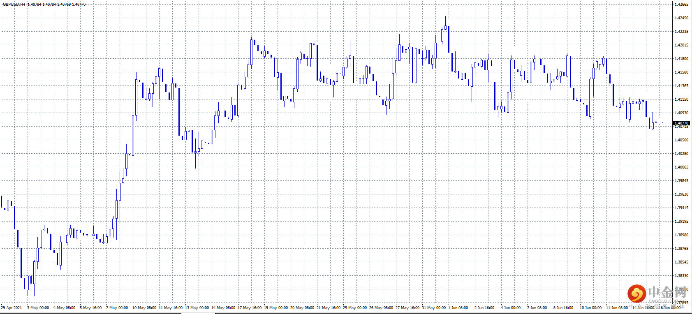692x314 pixels.
Task: Click the 1.41580 price axis label
Action: 681,72
